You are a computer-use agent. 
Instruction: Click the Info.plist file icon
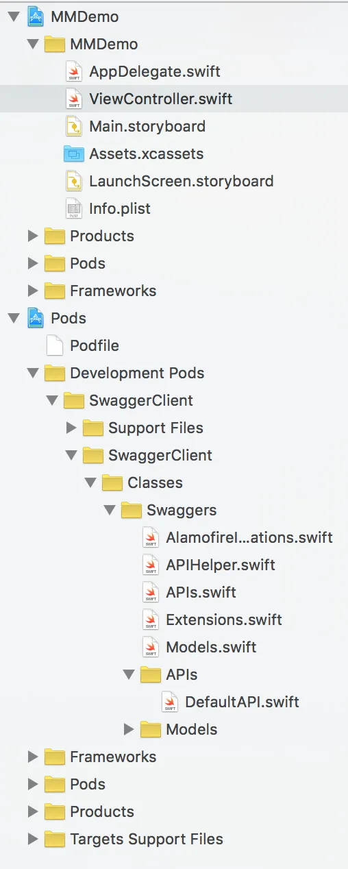(73, 208)
